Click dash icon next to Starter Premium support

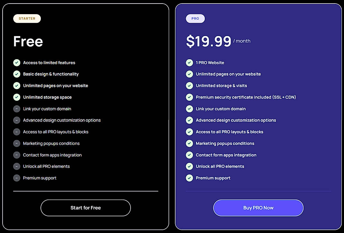[x=17, y=178]
